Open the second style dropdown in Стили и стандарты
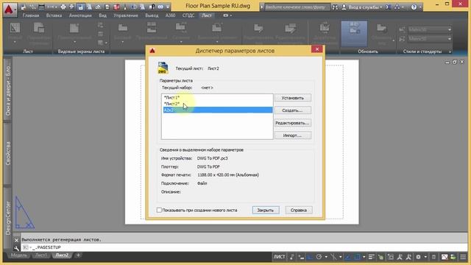This screenshot has width=471, height=265. (430, 39)
